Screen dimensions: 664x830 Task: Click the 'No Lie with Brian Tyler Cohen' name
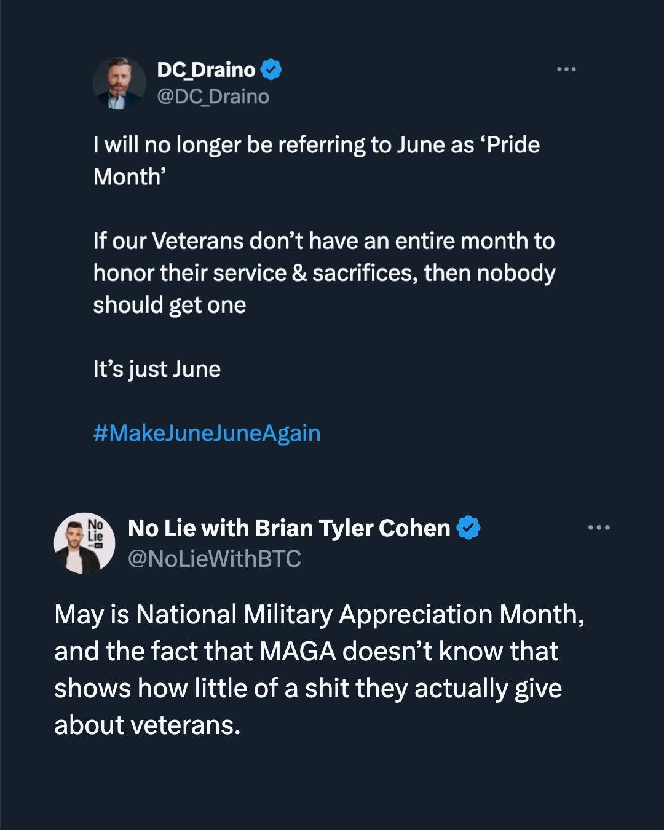(x=289, y=528)
